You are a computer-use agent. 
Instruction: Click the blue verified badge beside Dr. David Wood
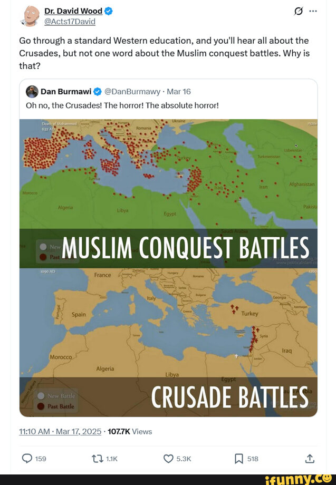click(108, 11)
